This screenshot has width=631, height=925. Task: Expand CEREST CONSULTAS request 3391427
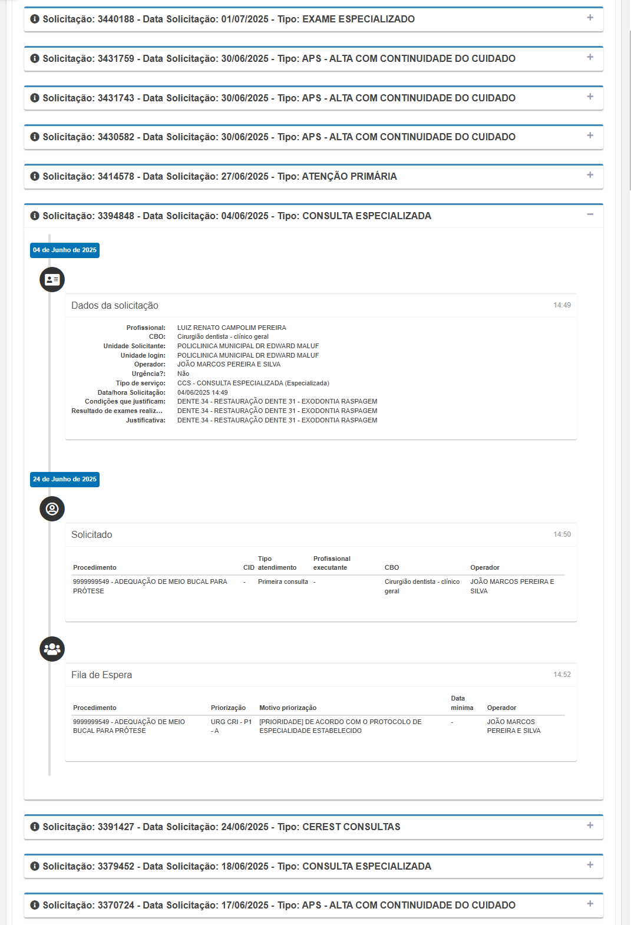click(x=590, y=825)
